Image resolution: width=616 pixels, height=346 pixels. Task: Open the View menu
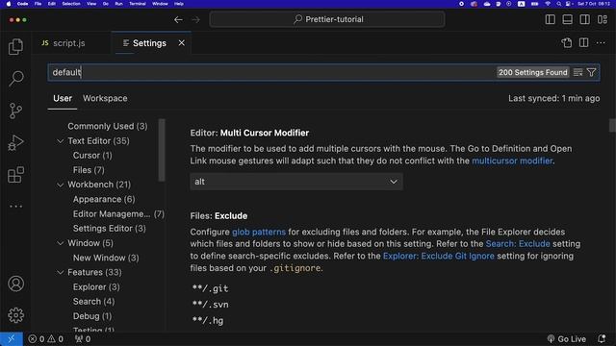tap(91, 4)
